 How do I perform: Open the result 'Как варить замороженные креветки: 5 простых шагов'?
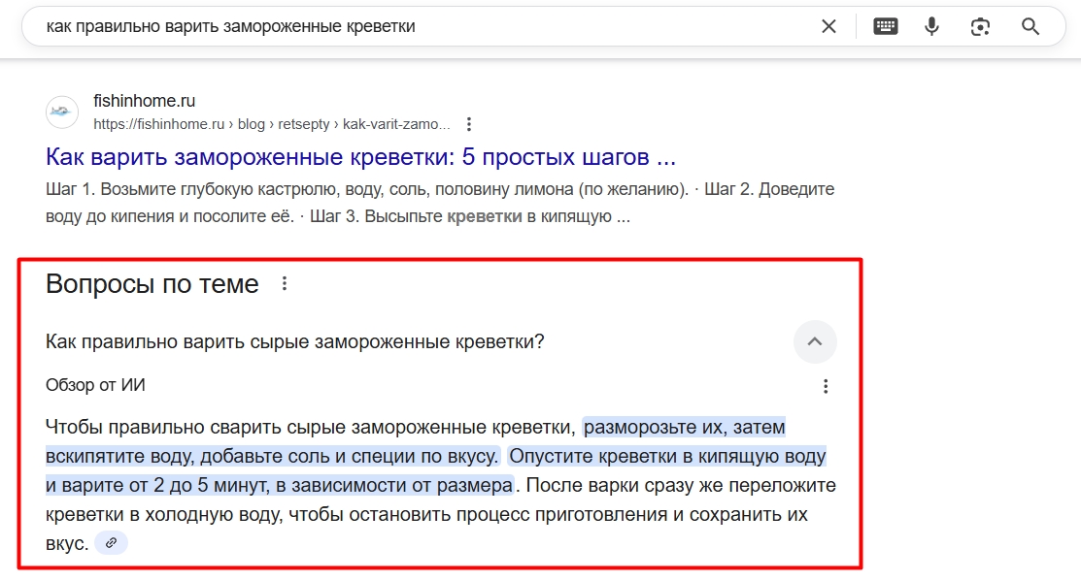pos(360,155)
